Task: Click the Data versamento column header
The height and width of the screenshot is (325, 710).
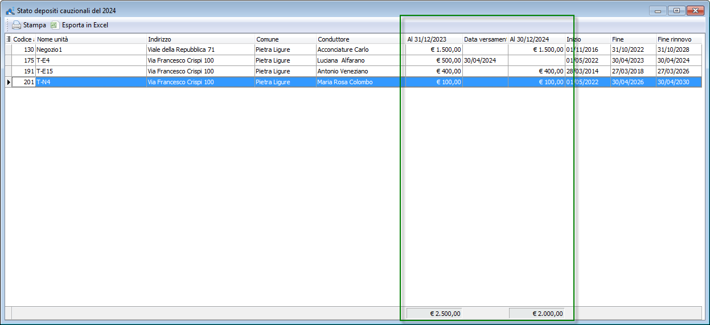Action: click(x=485, y=39)
